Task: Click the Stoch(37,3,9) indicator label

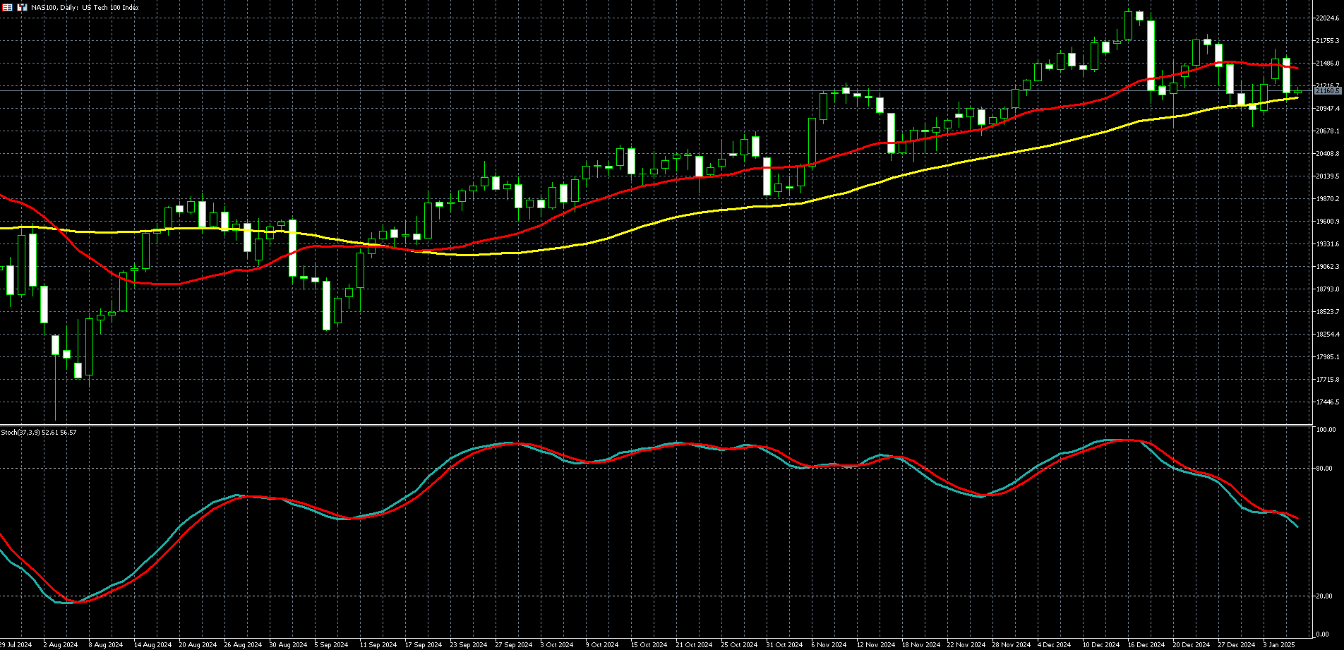Action: [x=39, y=432]
